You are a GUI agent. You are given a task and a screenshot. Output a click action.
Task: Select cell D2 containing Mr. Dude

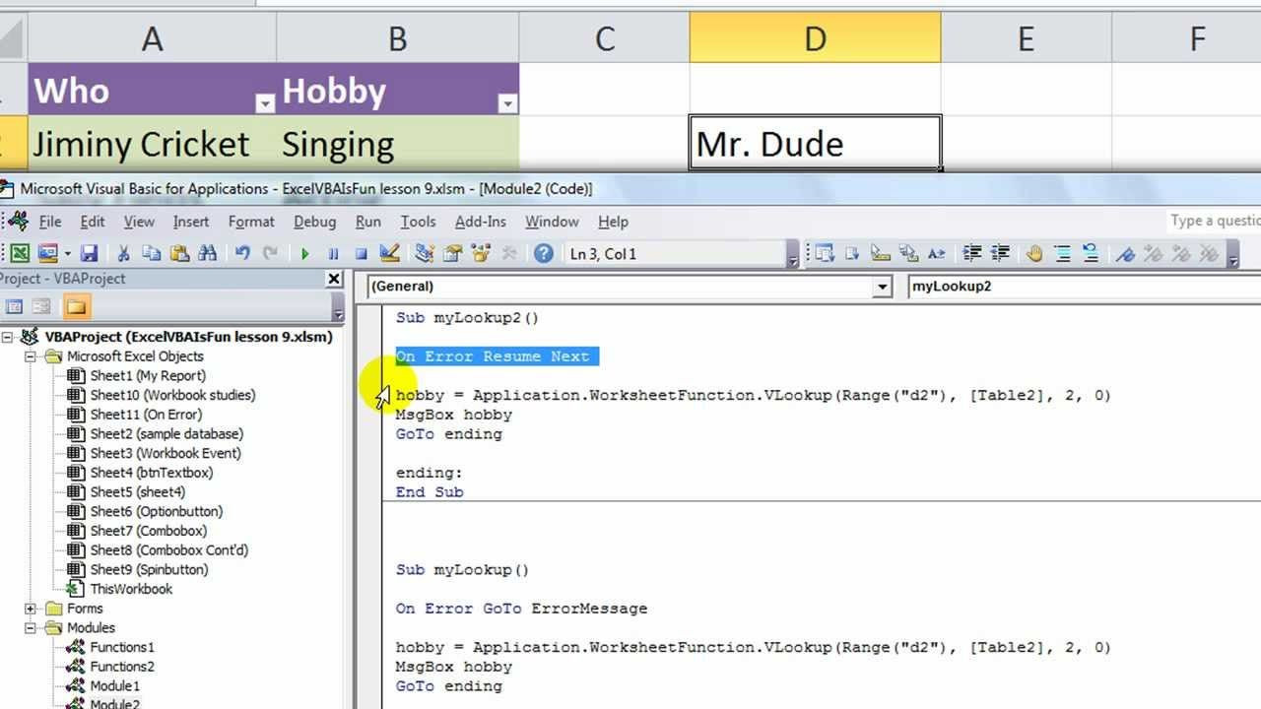[815, 143]
